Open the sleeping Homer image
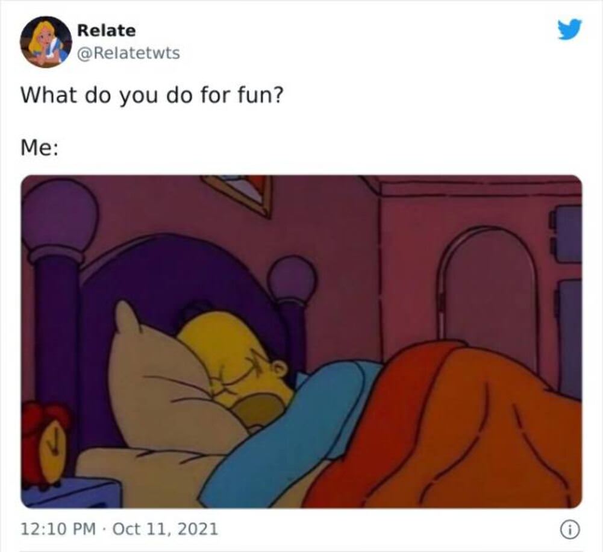The height and width of the screenshot is (552, 603). coord(301,342)
